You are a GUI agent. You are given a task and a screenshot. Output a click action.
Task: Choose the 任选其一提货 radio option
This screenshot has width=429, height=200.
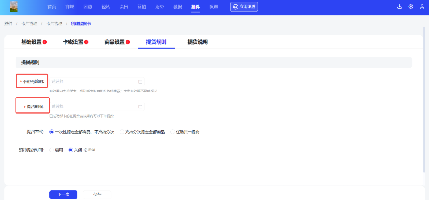173,132
